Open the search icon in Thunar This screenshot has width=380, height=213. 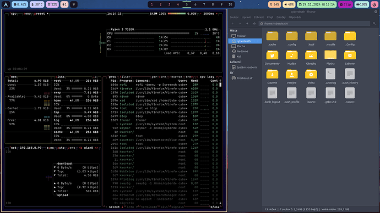374,24
